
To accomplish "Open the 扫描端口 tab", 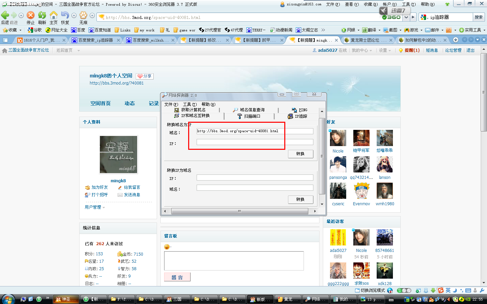I will (249, 116).
